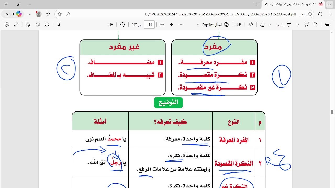The width and height of the screenshot is (335, 188).
Task: Click curved arrow icon beside contents button
Action: pyautogui.click(x=316, y=25)
